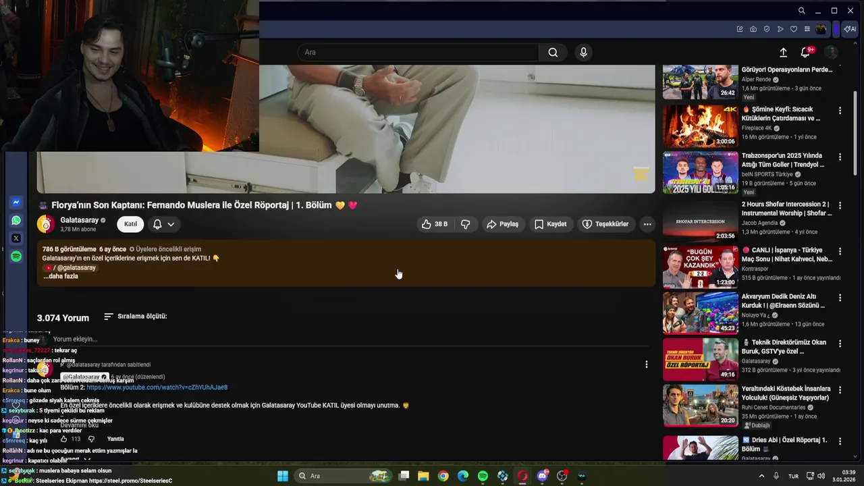
Task: Open the Sıralama ölçütü sort dropdown
Action: click(136, 317)
